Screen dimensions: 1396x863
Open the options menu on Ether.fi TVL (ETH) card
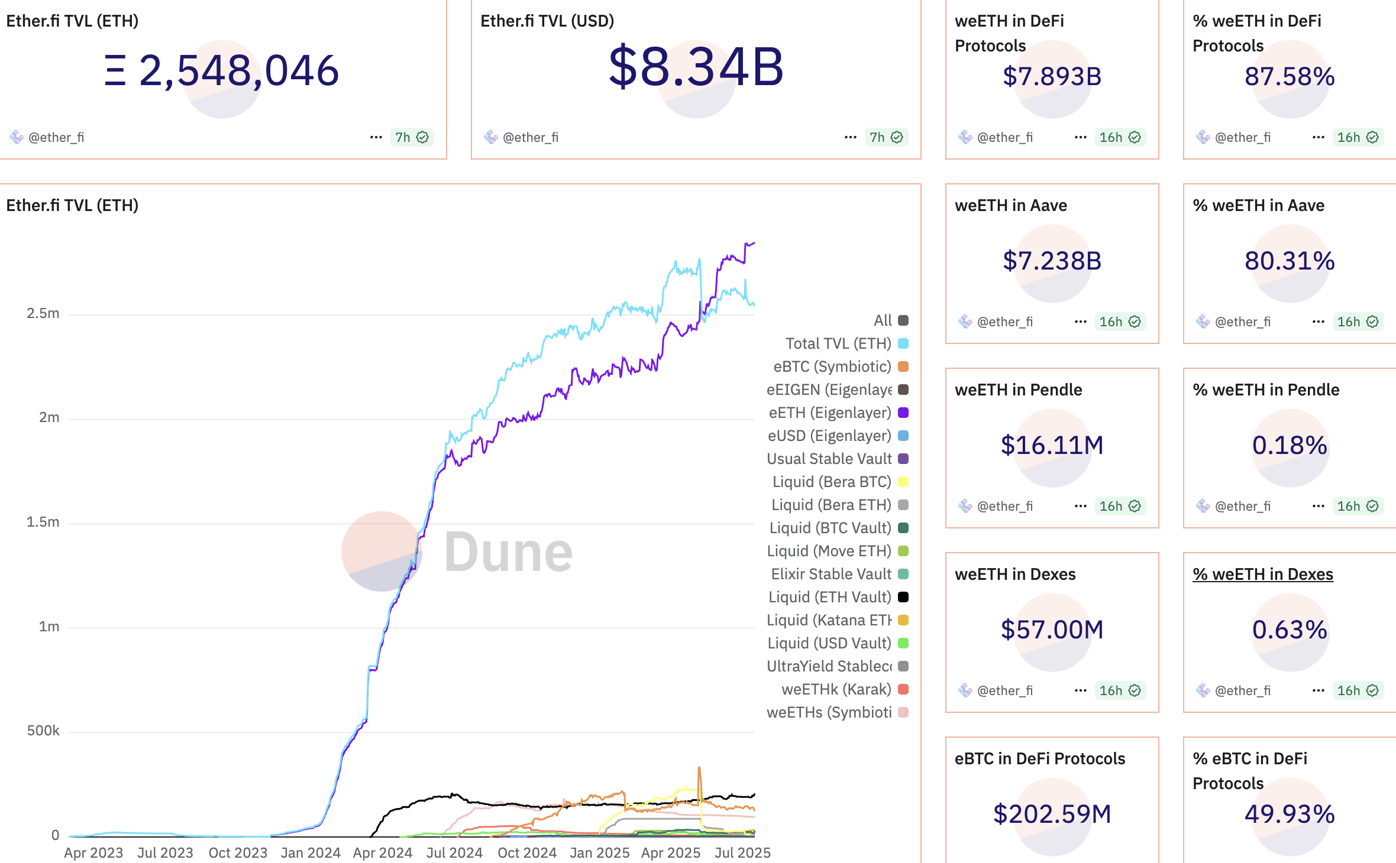[377, 137]
